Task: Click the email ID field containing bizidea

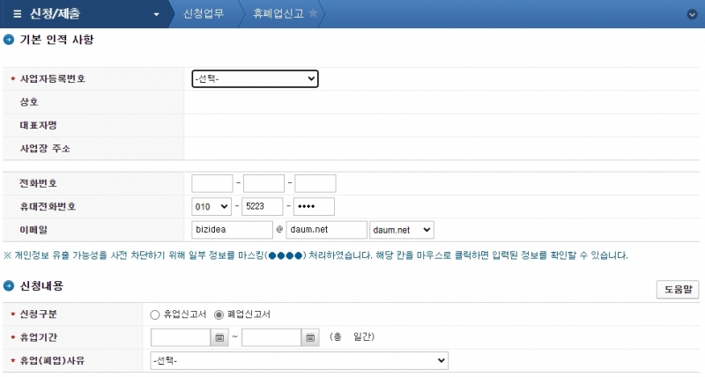Action: tap(232, 230)
